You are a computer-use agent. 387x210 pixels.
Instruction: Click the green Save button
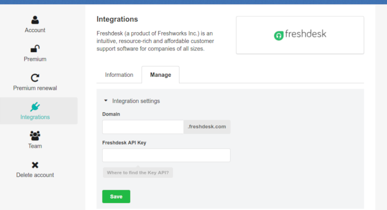[x=116, y=197]
